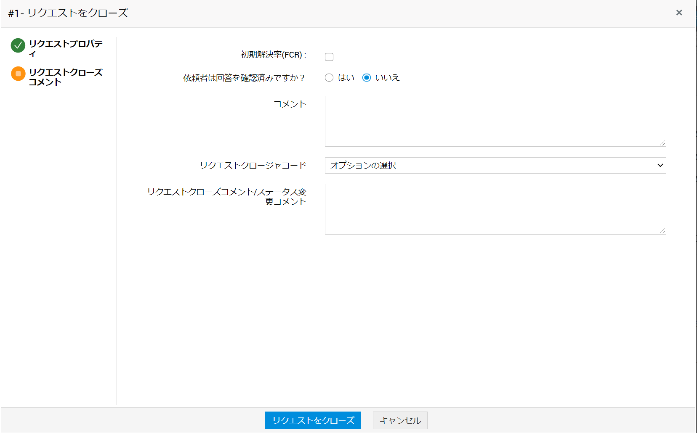This screenshot has height=433, width=697.
Task: Open the リクエストクロージャコード dropdown
Action: tap(495, 166)
